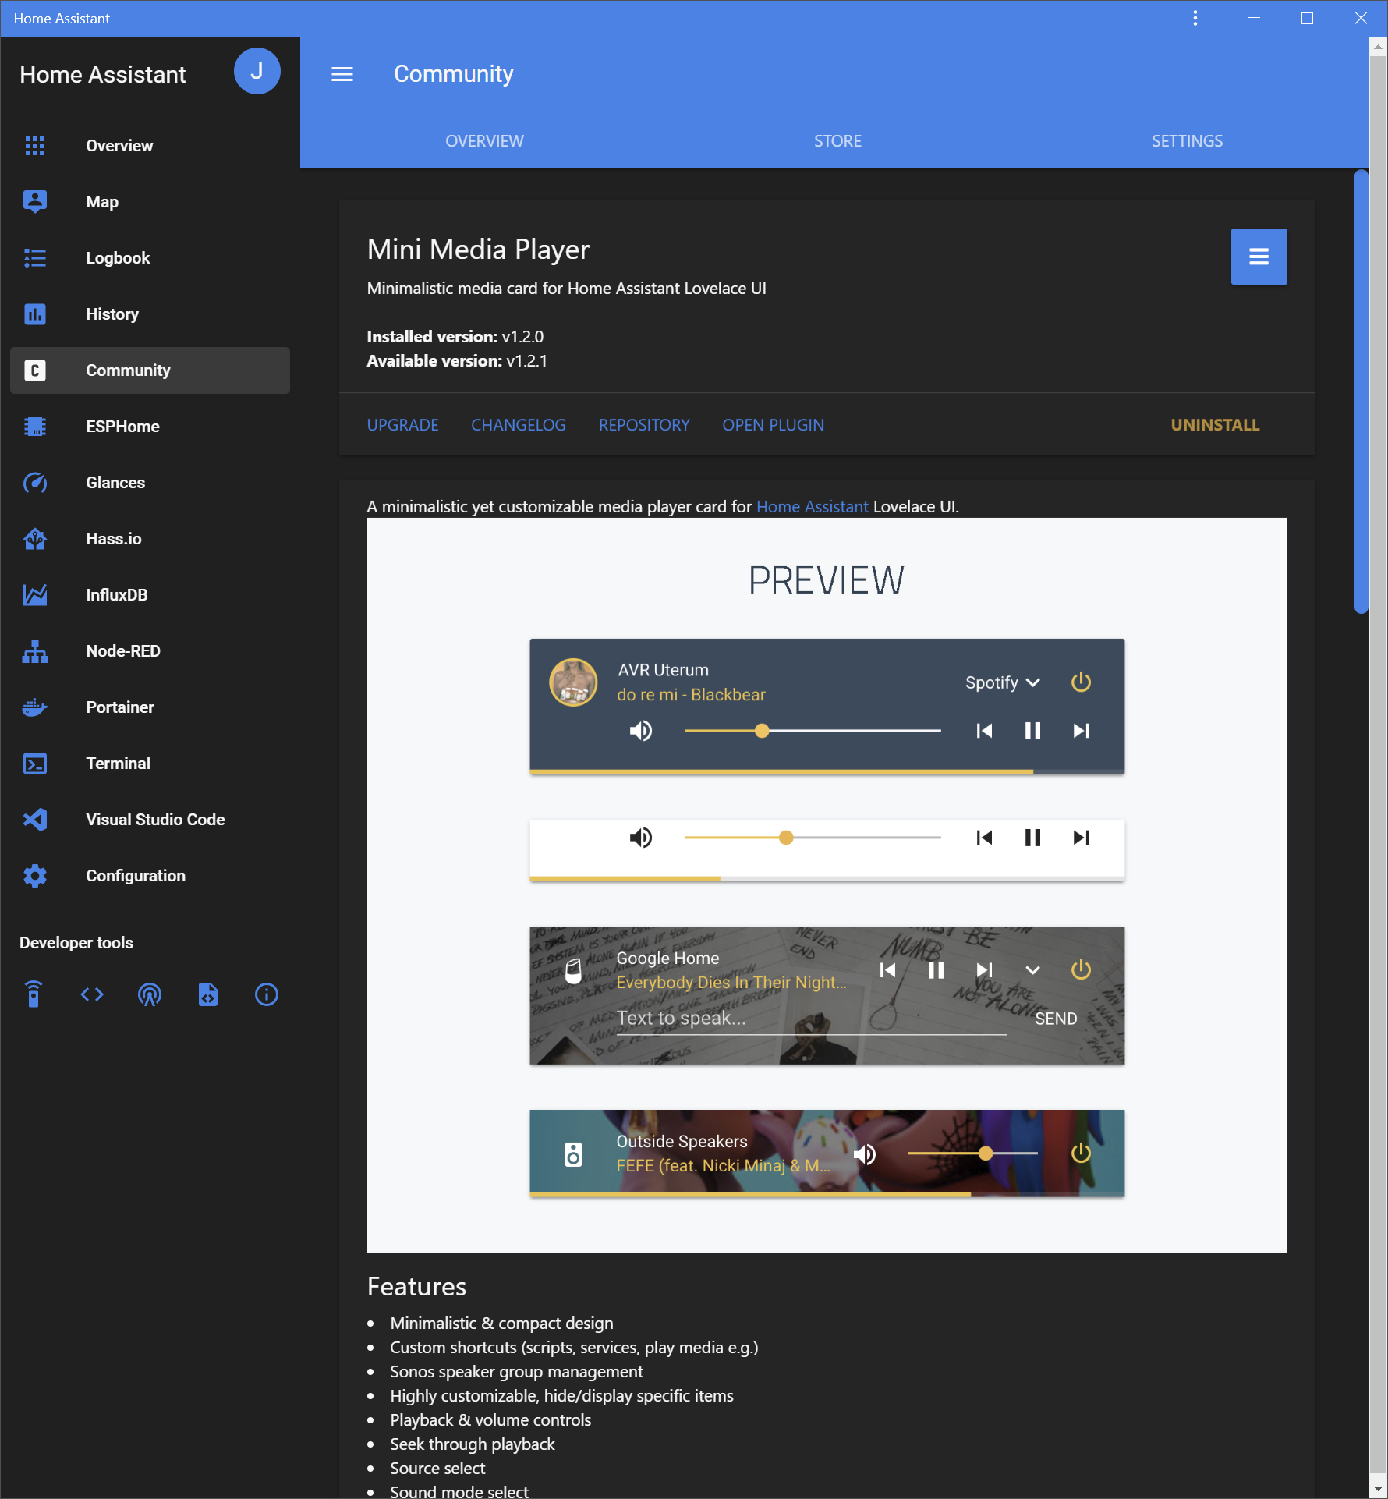Open the States developer tool code icon
This screenshot has width=1388, height=1499.
click(92, 994)
